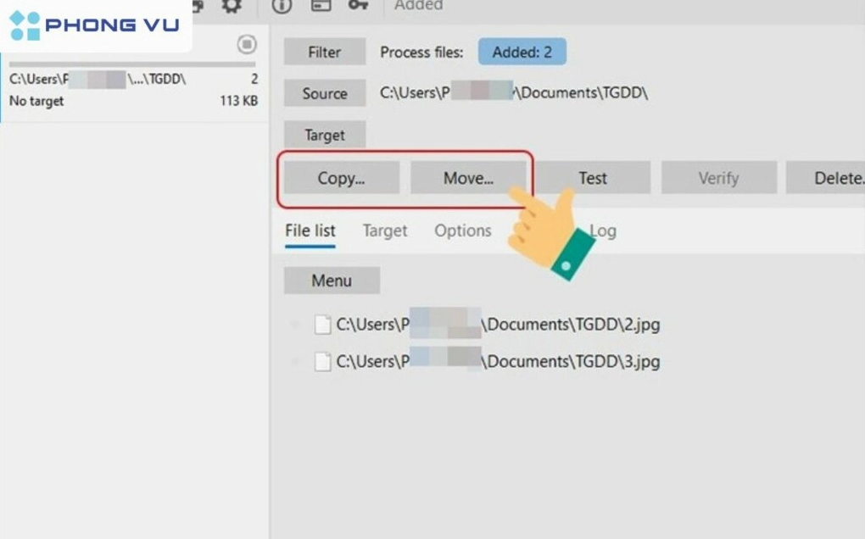Switch to the File list tab
This screenshot has width=865, height=539.
tap(310, 231)
